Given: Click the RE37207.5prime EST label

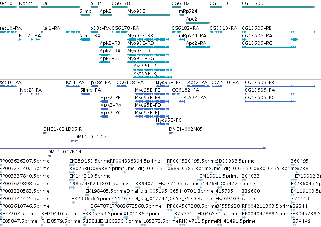Looking at the screenshot, I should 18,214.
